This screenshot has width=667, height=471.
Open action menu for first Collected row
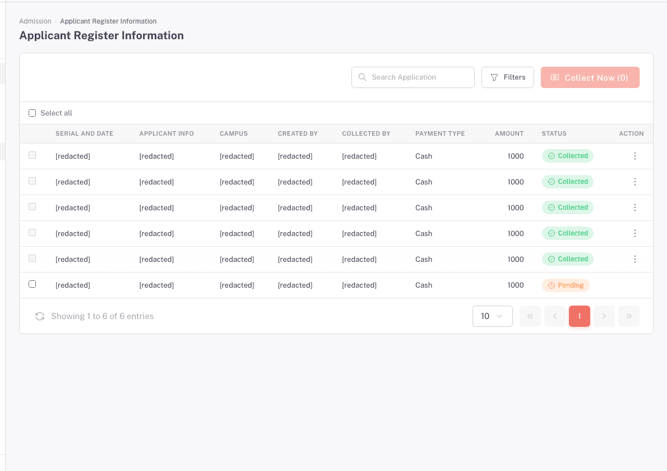tap(634, 156)
